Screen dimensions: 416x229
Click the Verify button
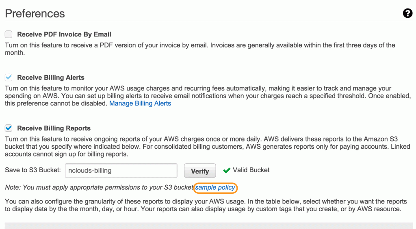tap(200, 171)
